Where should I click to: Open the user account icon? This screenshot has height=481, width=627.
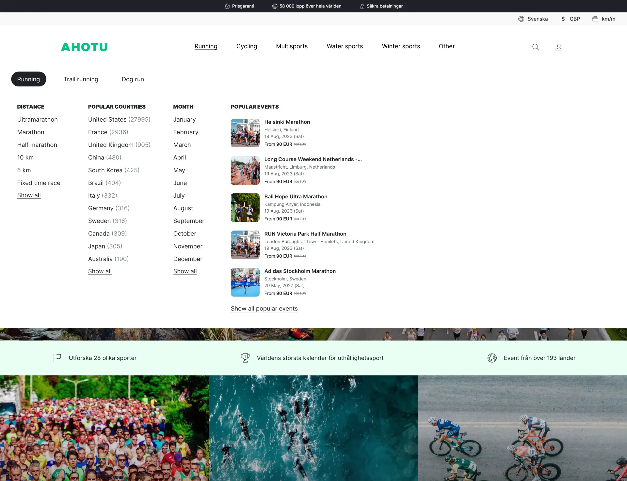(x=559, y=47)
